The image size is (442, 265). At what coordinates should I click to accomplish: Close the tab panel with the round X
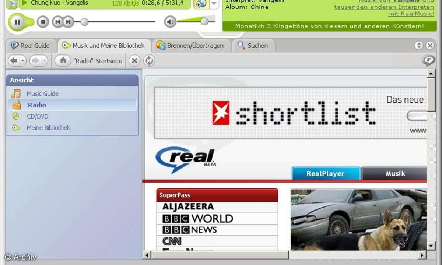(430, 46)
